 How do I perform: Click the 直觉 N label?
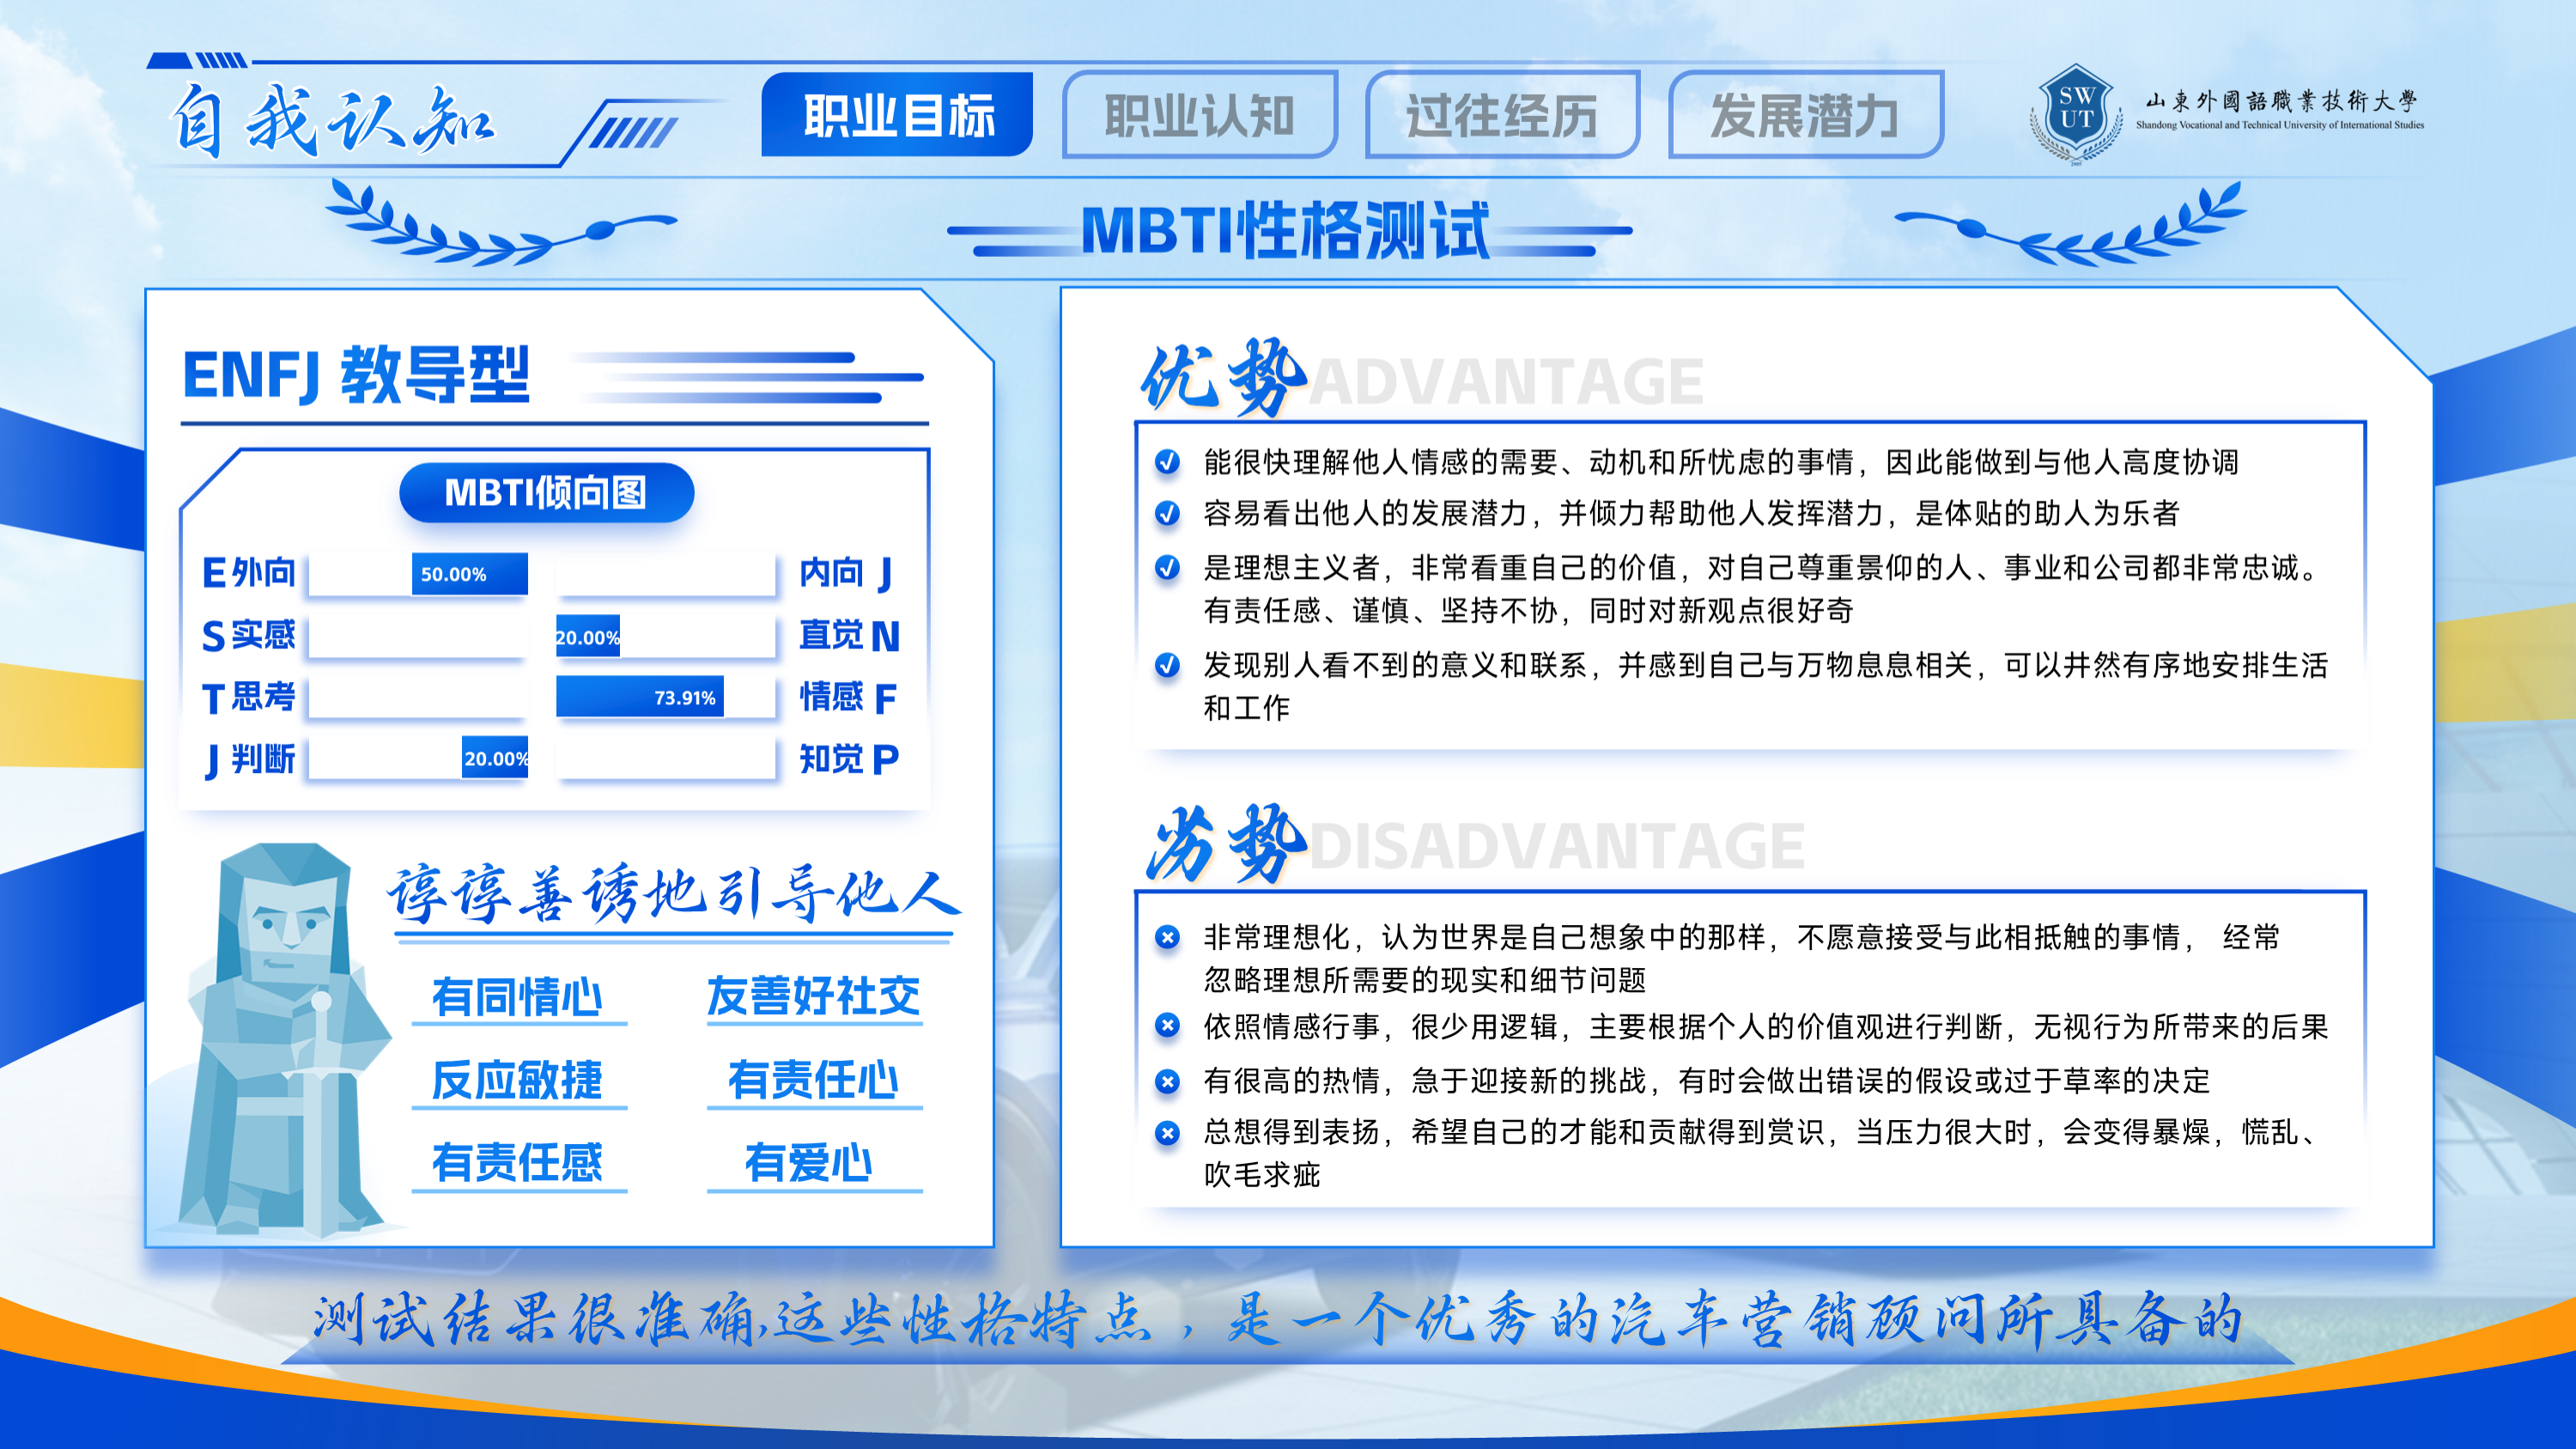click(x=850, y=635)
